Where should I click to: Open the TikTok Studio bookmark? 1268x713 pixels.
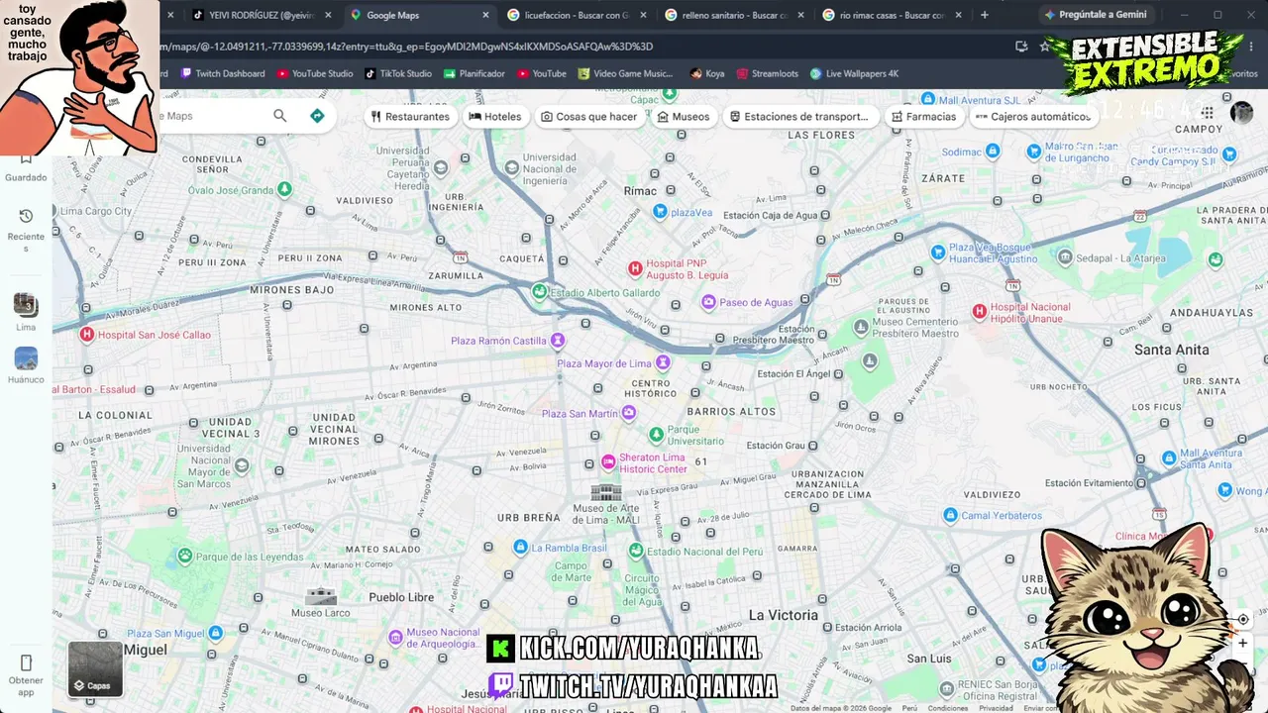coord(398,73)
